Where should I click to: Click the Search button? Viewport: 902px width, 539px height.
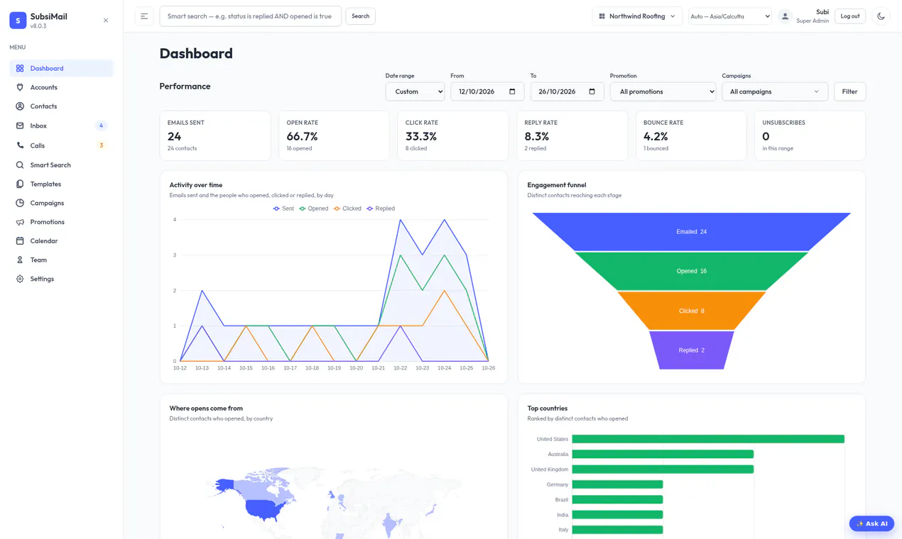click(361, 16)
